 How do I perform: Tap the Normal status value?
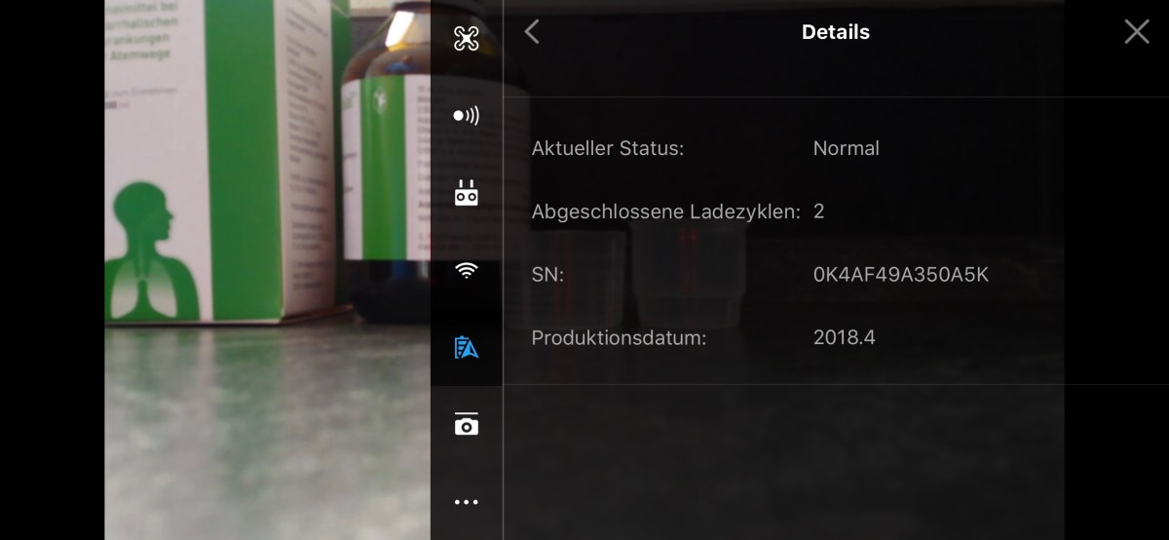846,148
